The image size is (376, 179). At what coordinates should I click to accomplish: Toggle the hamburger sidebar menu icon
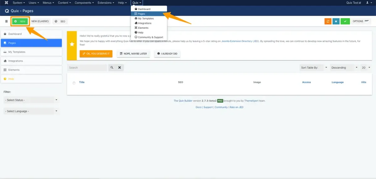coord(7,21)
